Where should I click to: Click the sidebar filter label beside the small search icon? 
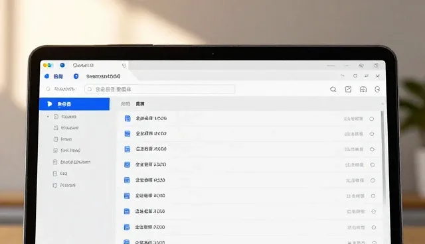pyautogui.click(x=64, y=89)
